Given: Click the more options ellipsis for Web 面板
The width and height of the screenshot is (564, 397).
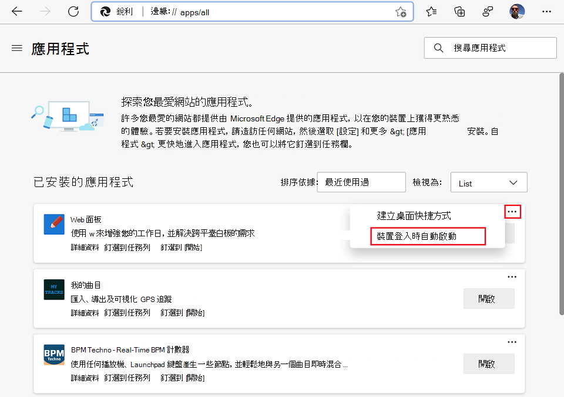Looking at the screenshot, I should pyautogui.click(x=512, y=212).
